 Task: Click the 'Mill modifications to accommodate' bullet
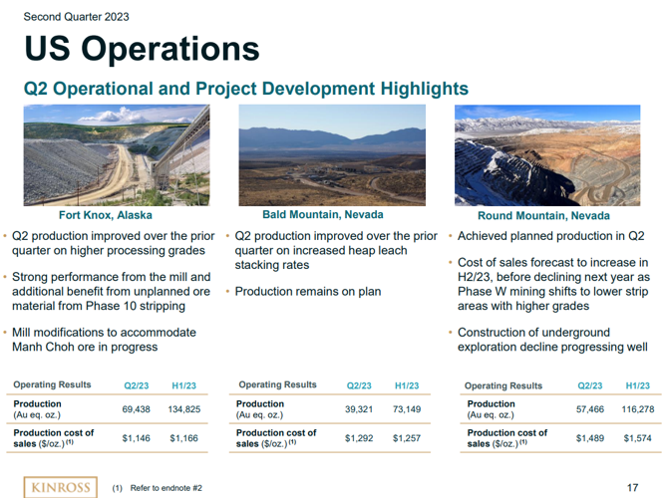105,340
